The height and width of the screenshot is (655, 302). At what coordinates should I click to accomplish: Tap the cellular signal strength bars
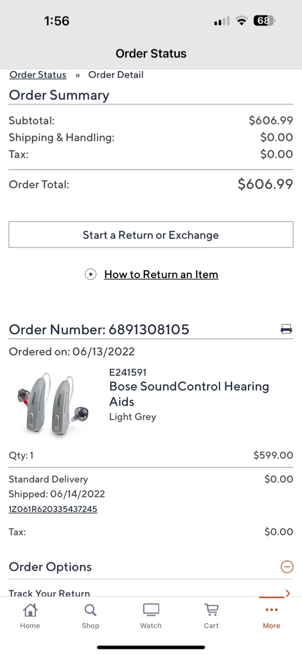point(221,20)
